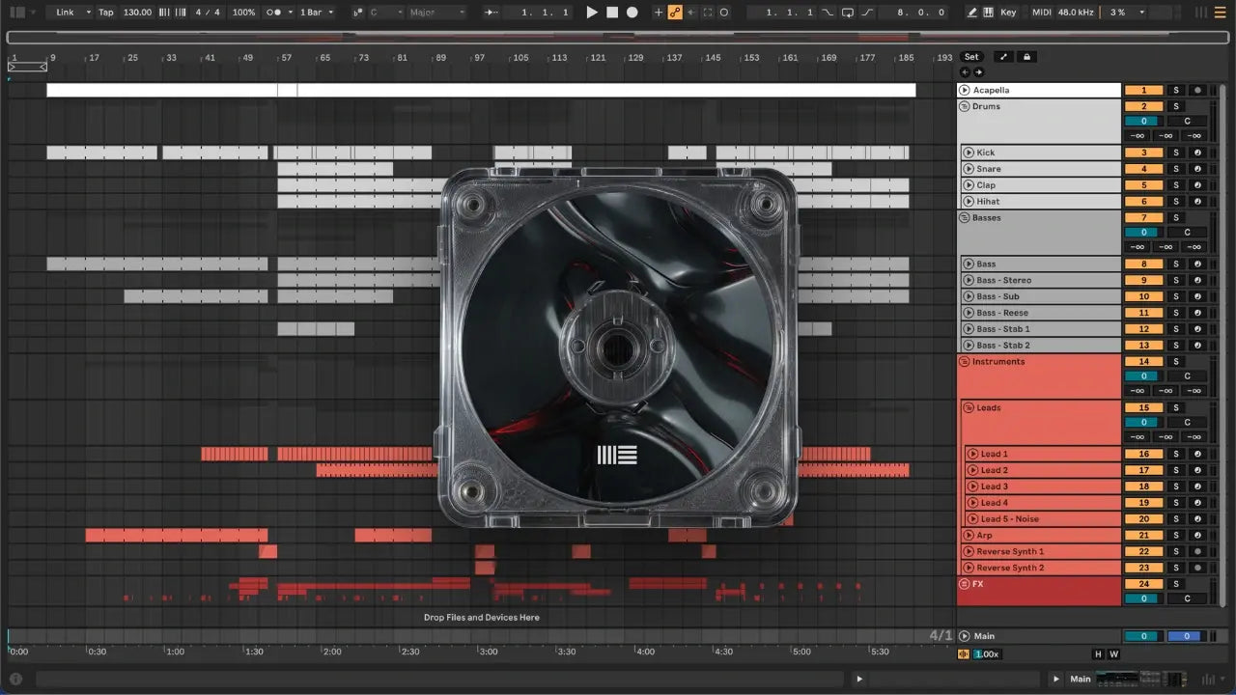Open the scale root note C dropdown
The height and width of the screenshot is (695, 1236).
[x=385, y=13]
